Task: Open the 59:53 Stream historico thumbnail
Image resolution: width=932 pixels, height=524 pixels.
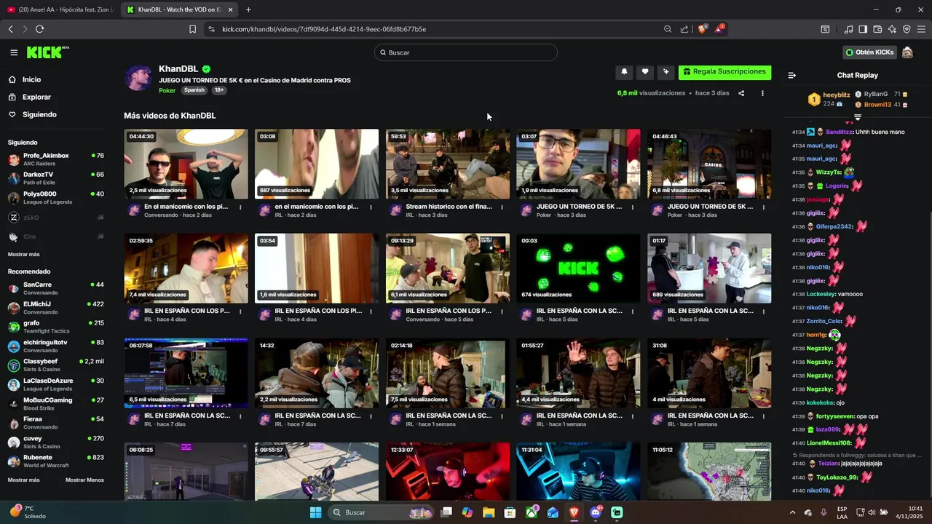Action: click(448, 164)
